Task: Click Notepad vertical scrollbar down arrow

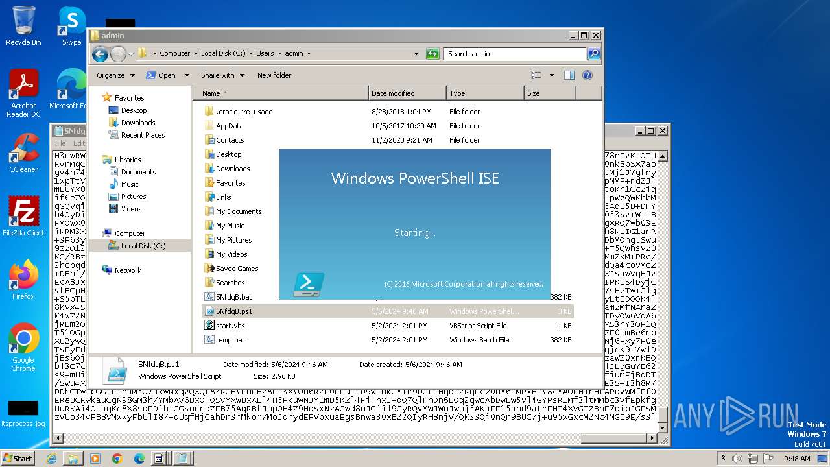Action: (663, 428)
